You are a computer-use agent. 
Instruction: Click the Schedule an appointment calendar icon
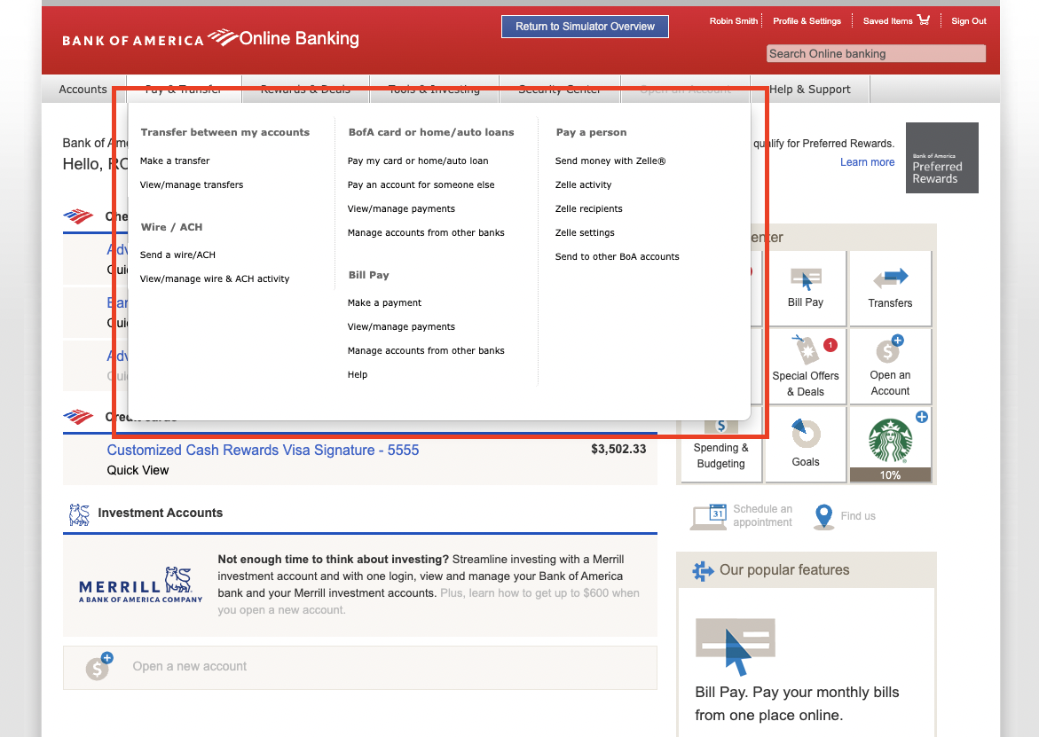708,516
